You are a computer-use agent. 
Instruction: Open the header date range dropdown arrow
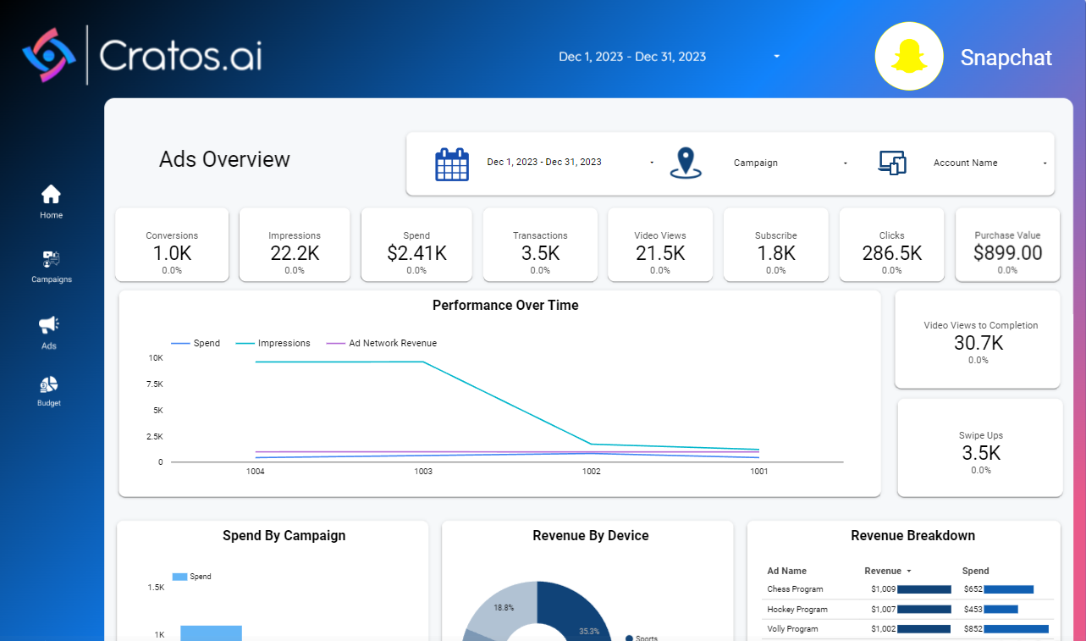[x=777, y=57]
